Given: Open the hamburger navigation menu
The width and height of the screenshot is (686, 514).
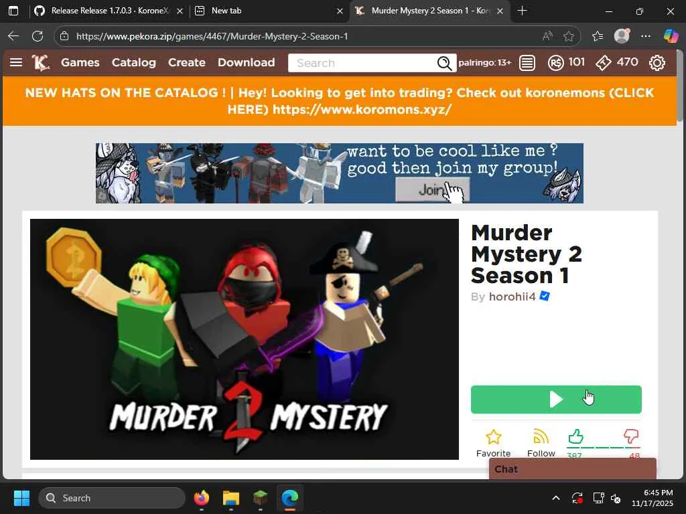Looking at the screenshot, I should click(16, 62).
